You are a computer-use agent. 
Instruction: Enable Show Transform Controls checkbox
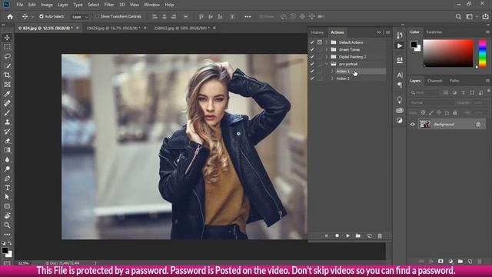(98, 16)
